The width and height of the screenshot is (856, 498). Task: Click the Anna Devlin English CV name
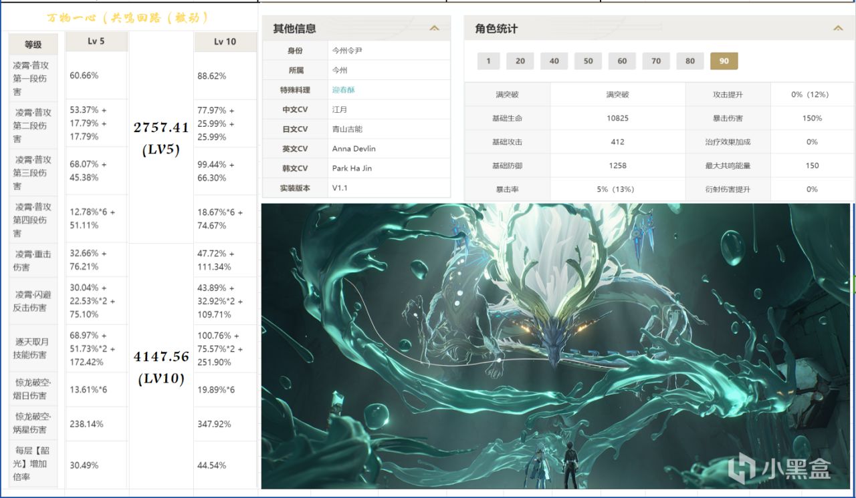(354, 149)
